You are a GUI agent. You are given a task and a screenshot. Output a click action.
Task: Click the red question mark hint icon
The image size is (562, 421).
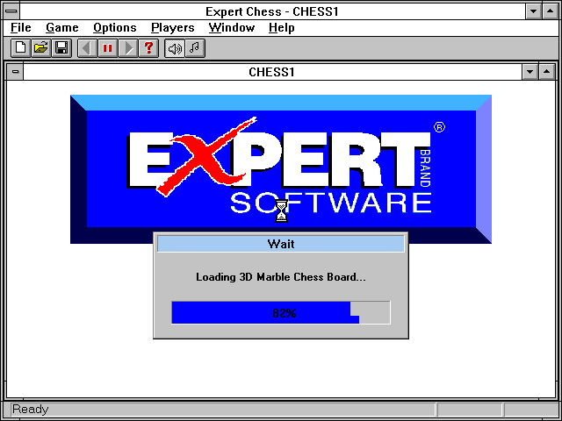tap(149, 47)
